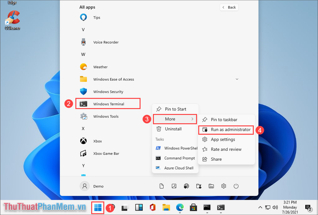Open the Network shortcut icon
Viewport: 318px width, 215px height.
[186, 186]
